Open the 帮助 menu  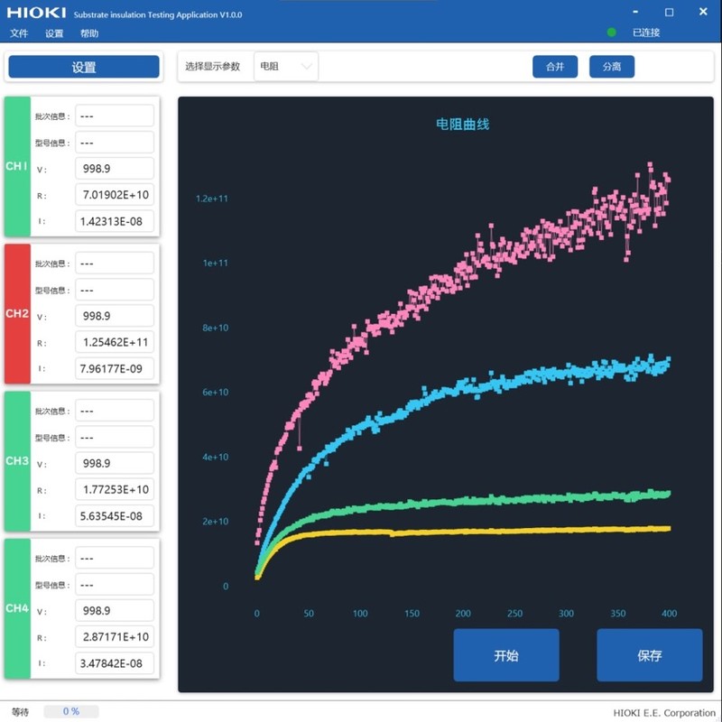point(89,33)
